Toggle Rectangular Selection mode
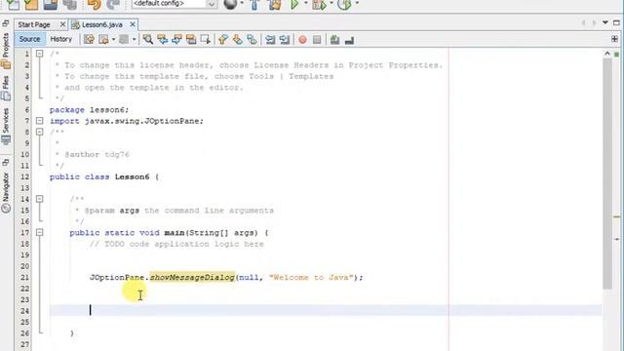624x351 pixels. point(206,39)
